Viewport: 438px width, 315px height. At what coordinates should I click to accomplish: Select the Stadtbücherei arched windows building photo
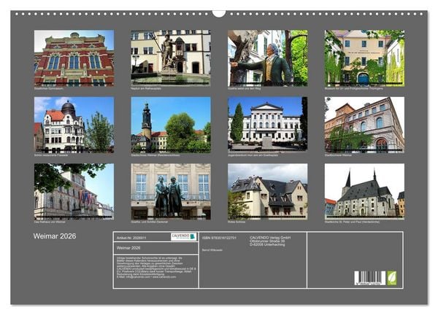point(364,125)
